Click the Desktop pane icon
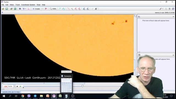 pyautogui.click(x=169, y=9)
